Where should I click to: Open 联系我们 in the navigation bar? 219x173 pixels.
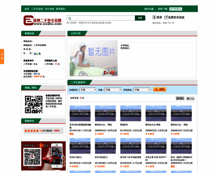(61, 9)
